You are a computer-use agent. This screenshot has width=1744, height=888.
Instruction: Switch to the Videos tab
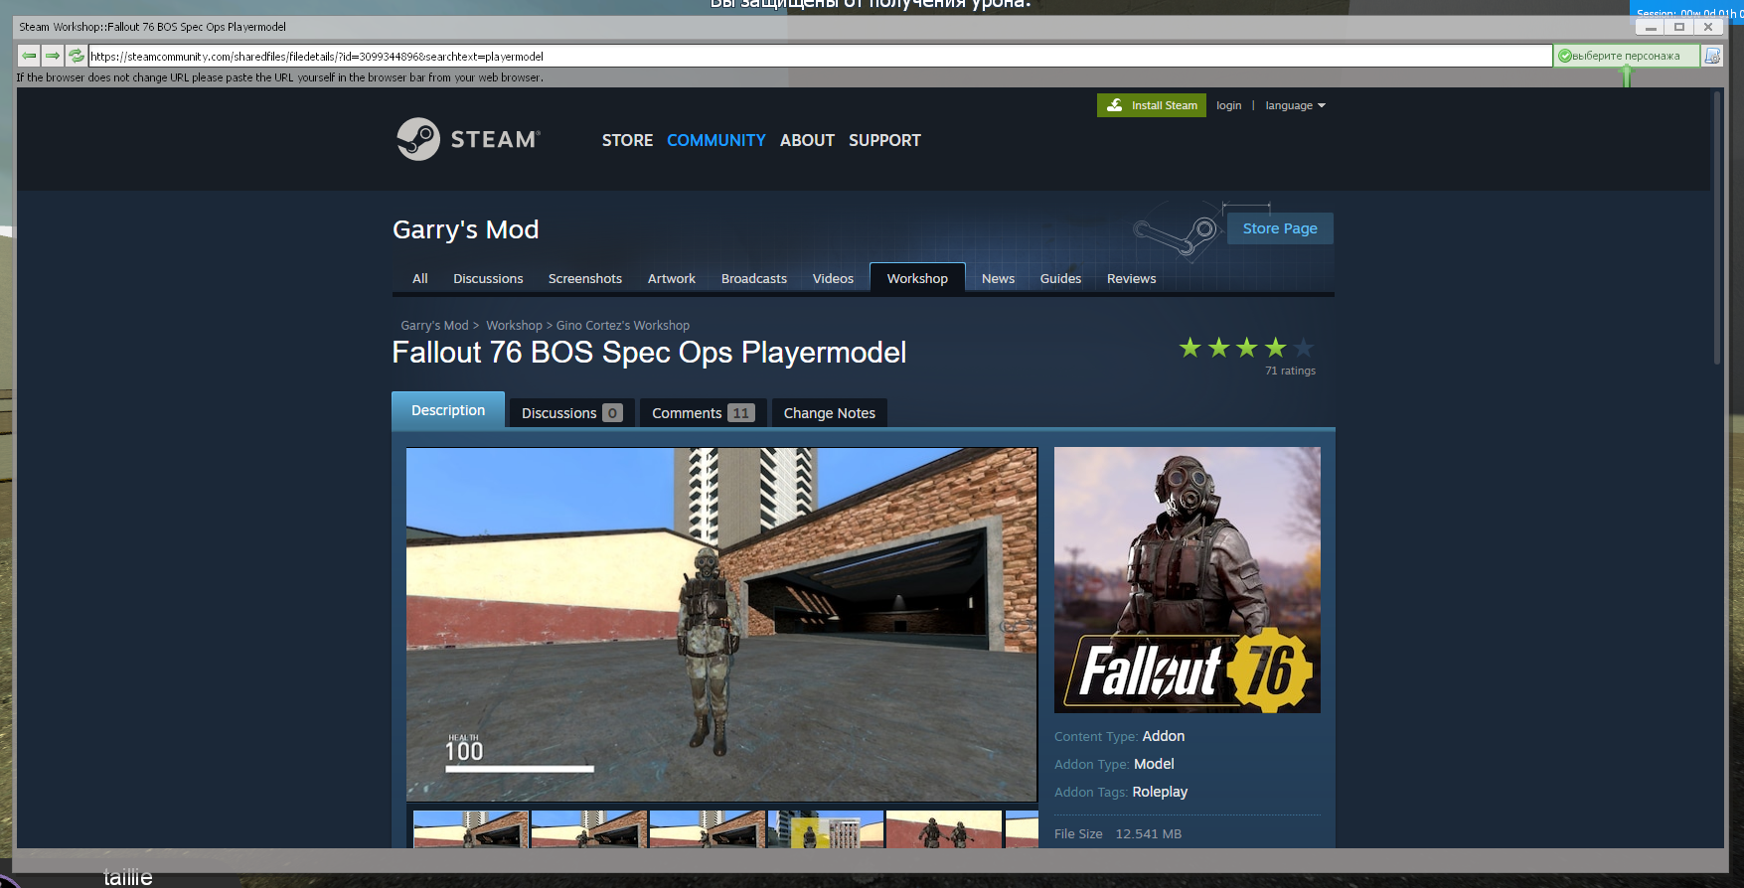click(x=833, y=278)
